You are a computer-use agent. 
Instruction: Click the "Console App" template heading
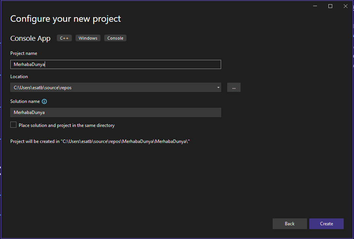coord(30,38)
